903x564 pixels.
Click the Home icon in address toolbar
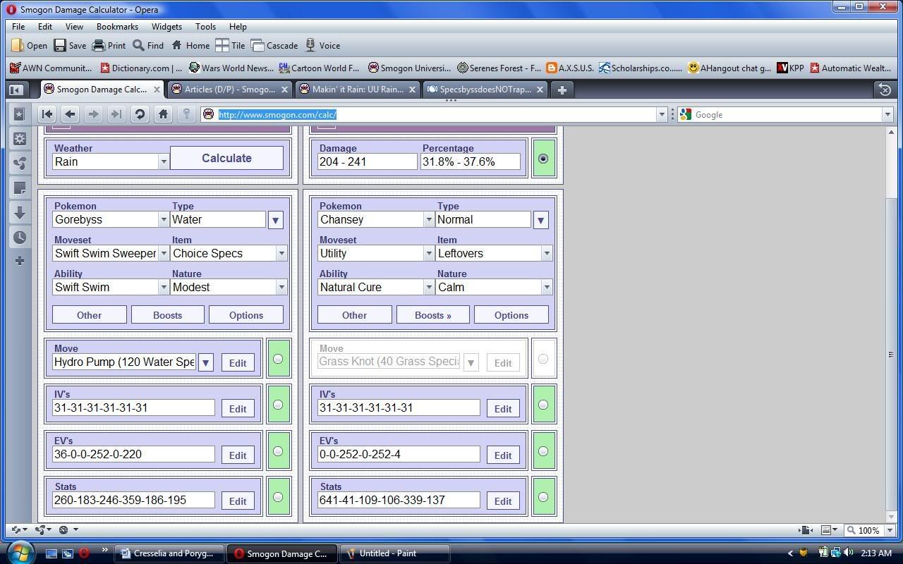tap(163, 114)
